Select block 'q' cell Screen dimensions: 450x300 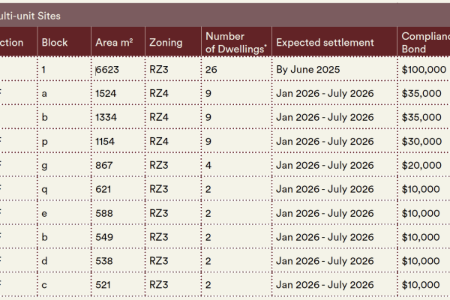(45, 189)
